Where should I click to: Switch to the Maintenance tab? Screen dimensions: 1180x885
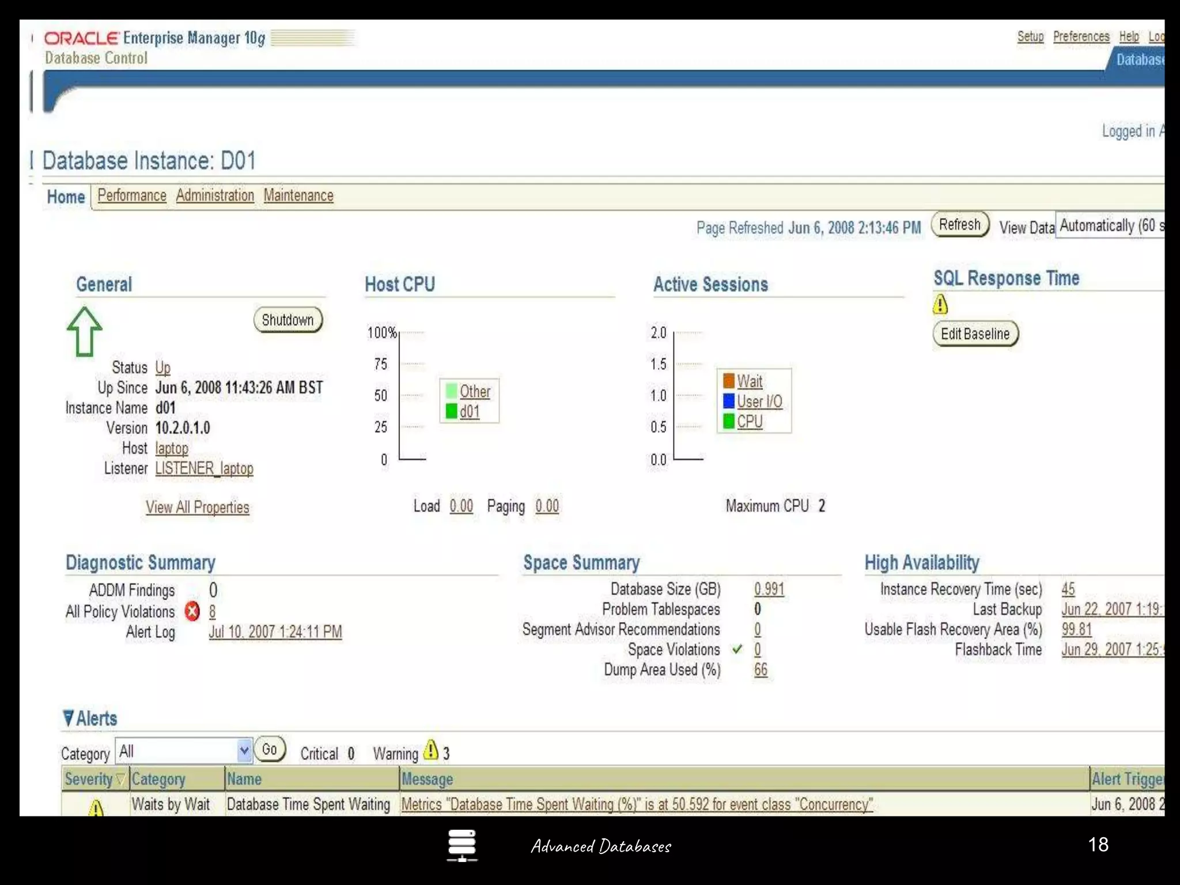coord(298,195)
